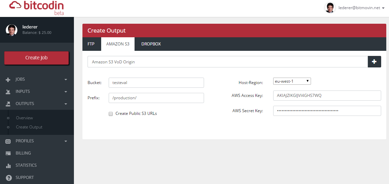Image resolution: width=389 pixels, height=184 pixels.
Task: Open the lederer@bitmovin.net account menu
Action: [361, 8]
